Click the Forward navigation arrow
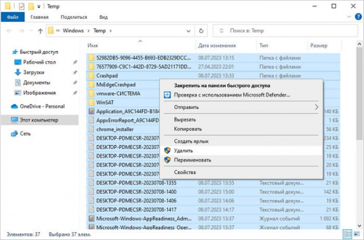 pos(21,31)
